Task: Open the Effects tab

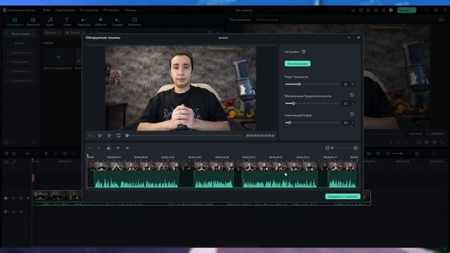Action: pyautogui.click(x=101, y=22)
